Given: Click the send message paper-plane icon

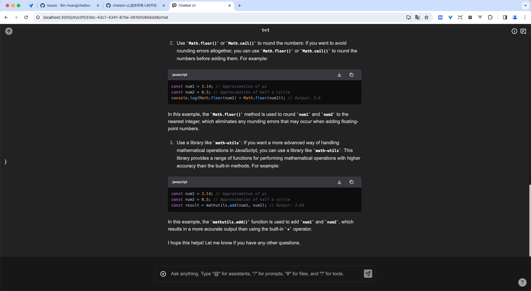Looking at the screenshot, I should point(368,274).
